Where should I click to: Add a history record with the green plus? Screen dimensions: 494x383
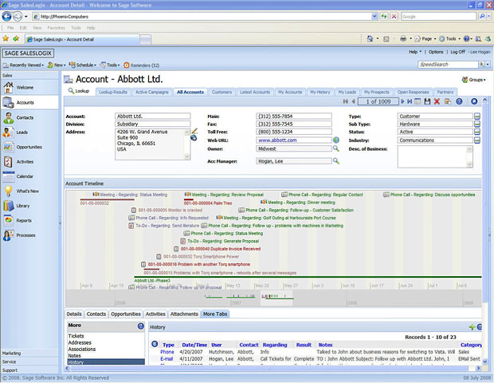(472, 327)
